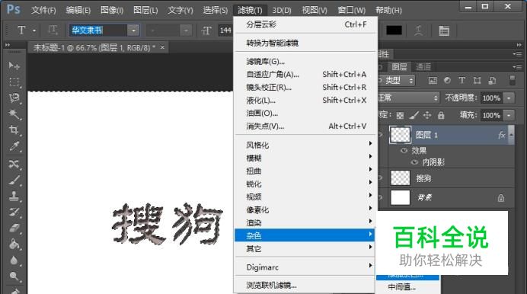527x294 pixels.
Task: Click the 填充 100% value field
Action: click(x=492, y=115)
